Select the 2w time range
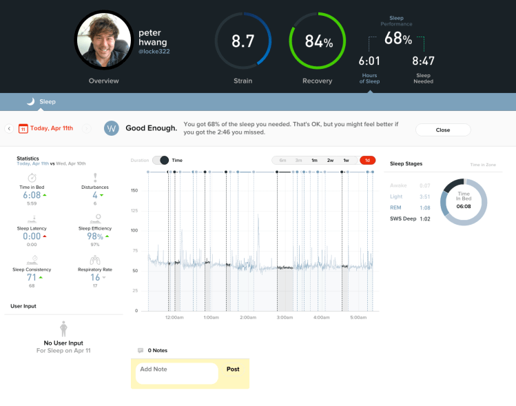 point(331,161)
